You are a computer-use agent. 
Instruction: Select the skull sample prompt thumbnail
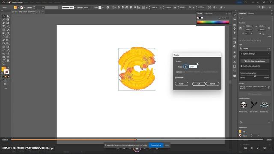pyautogui.click(x=244, y=105)
